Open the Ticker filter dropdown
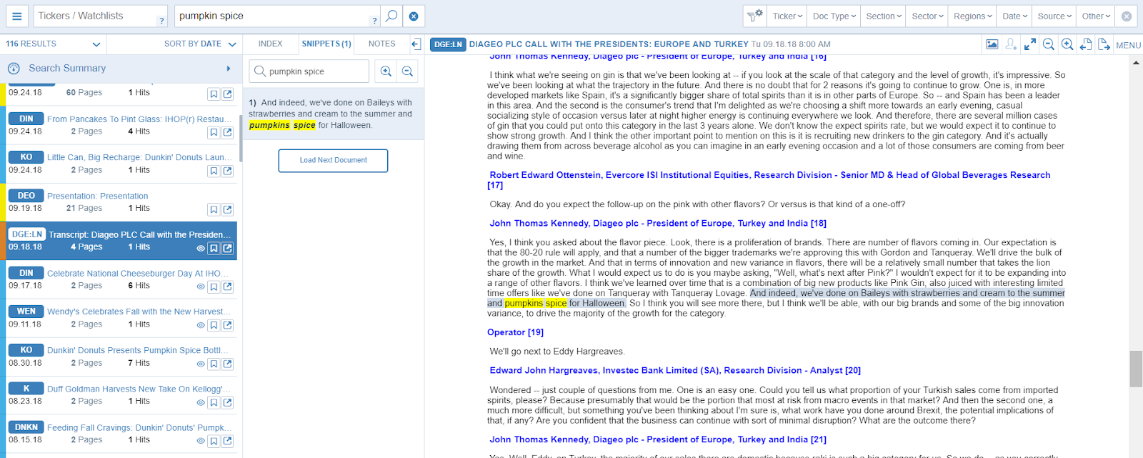Viewport: 1143px width, 458px height. [787, 16]
